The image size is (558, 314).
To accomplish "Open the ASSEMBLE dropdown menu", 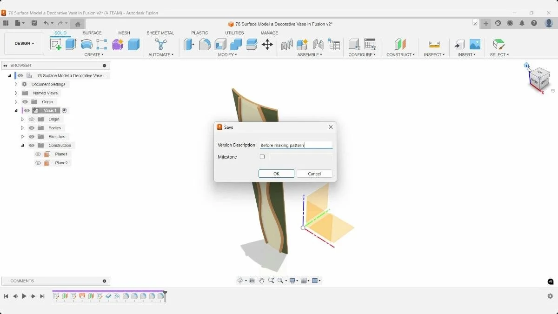I will (310, 54).
